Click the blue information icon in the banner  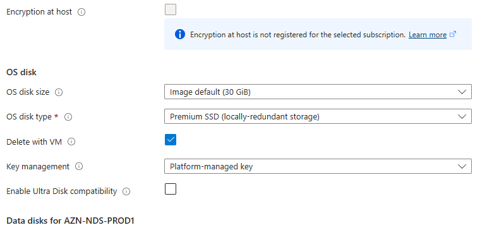click(180, 34)
